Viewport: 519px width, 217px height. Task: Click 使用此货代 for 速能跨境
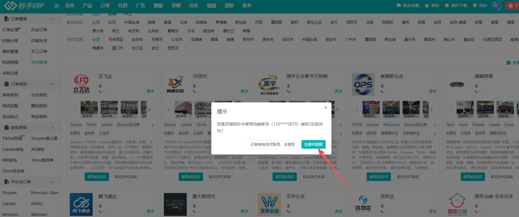click(473, 177)
